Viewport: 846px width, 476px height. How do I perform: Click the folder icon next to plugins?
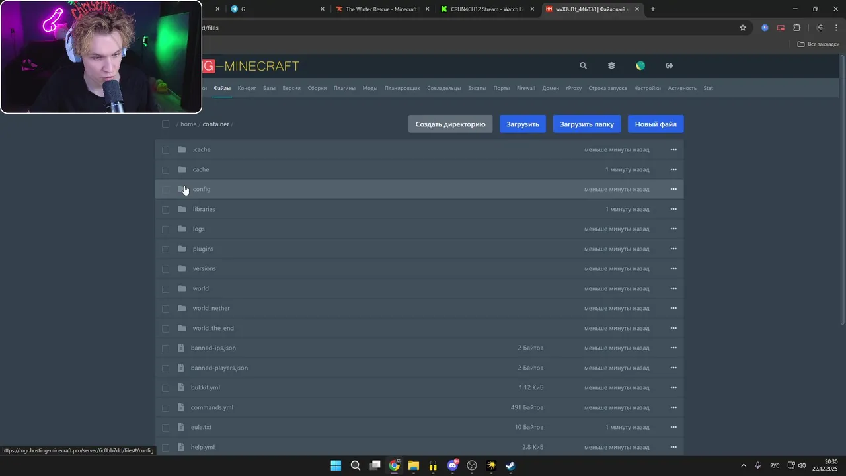point(182,249)
